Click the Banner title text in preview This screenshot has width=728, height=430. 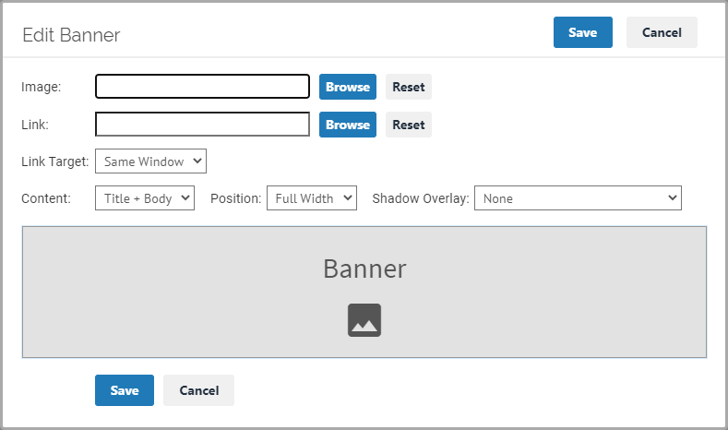click(x=364, y=269)
